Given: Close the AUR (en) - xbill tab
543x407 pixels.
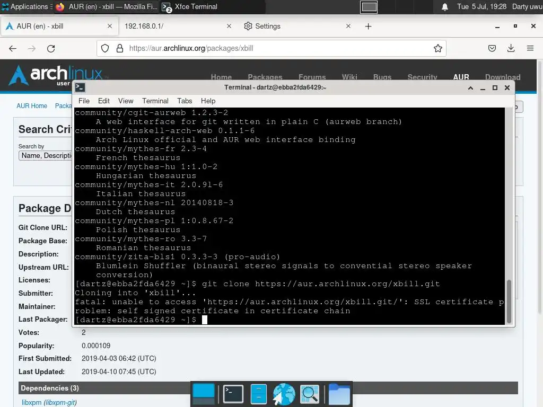Looking at the screenshot, I should coord(109,26).
